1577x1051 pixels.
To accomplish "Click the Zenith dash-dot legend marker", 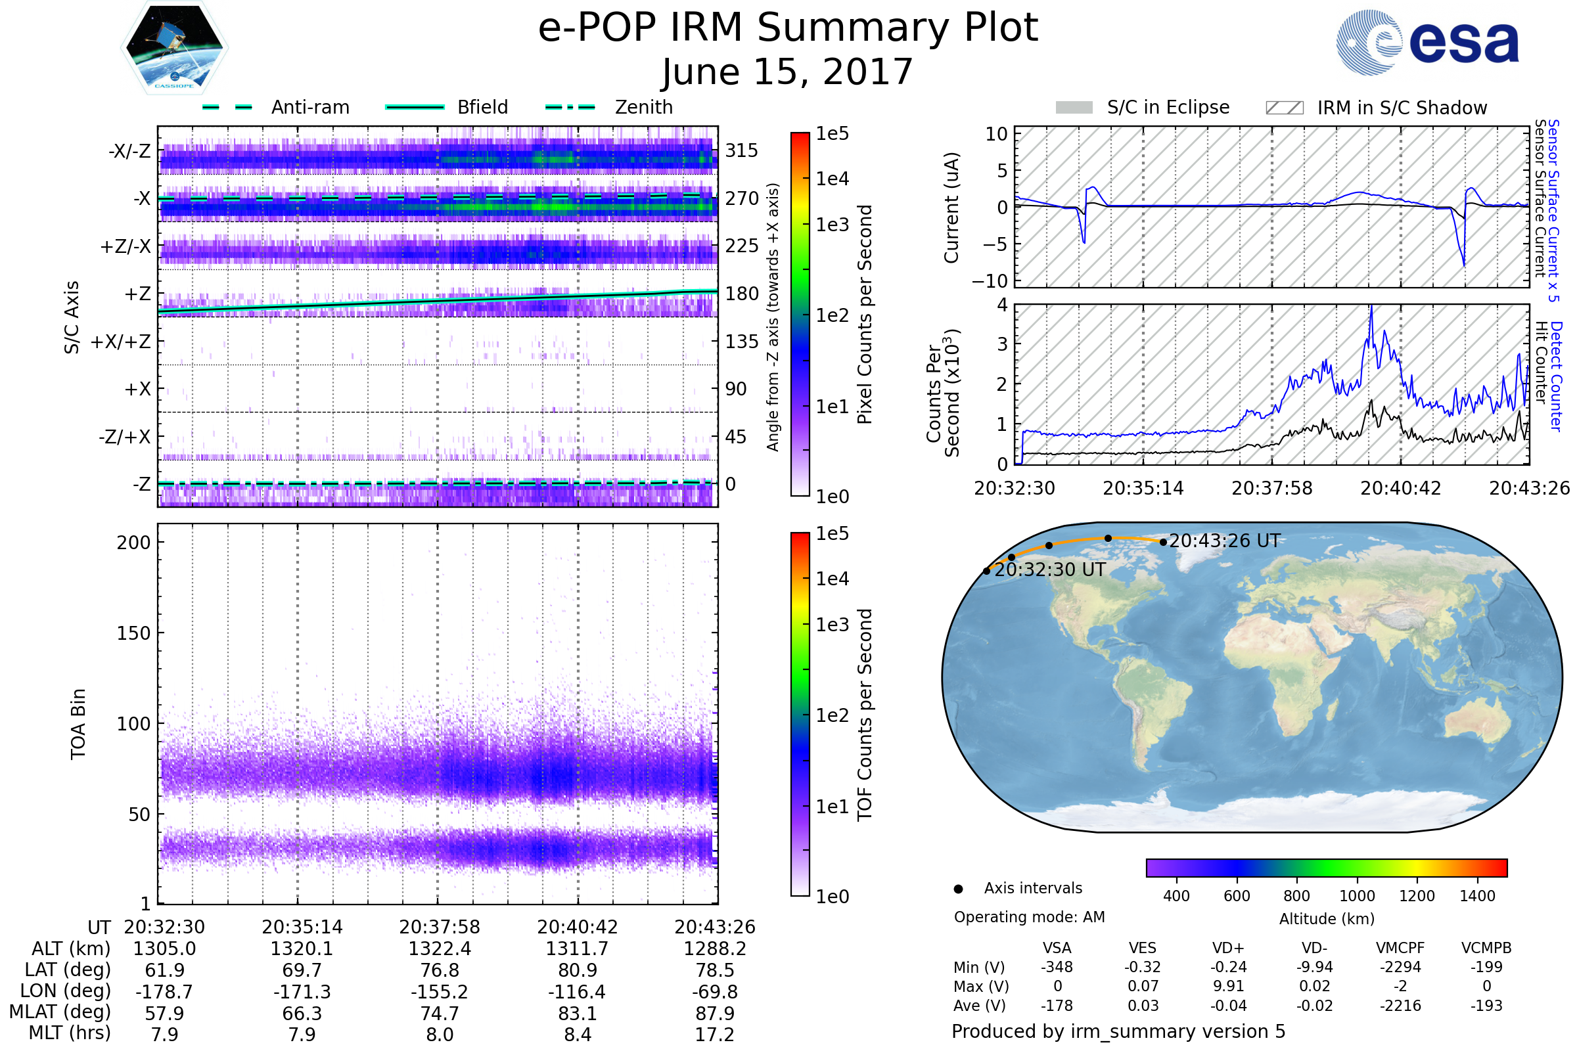I will pyautogui.click(x=570, y=107).
